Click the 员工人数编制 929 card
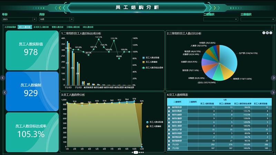The height and width of the screenshot is (155, 276). pos(32,91)
